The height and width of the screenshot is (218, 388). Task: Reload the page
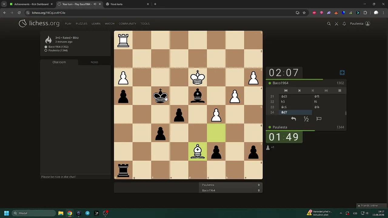click(x=19, y=13)
